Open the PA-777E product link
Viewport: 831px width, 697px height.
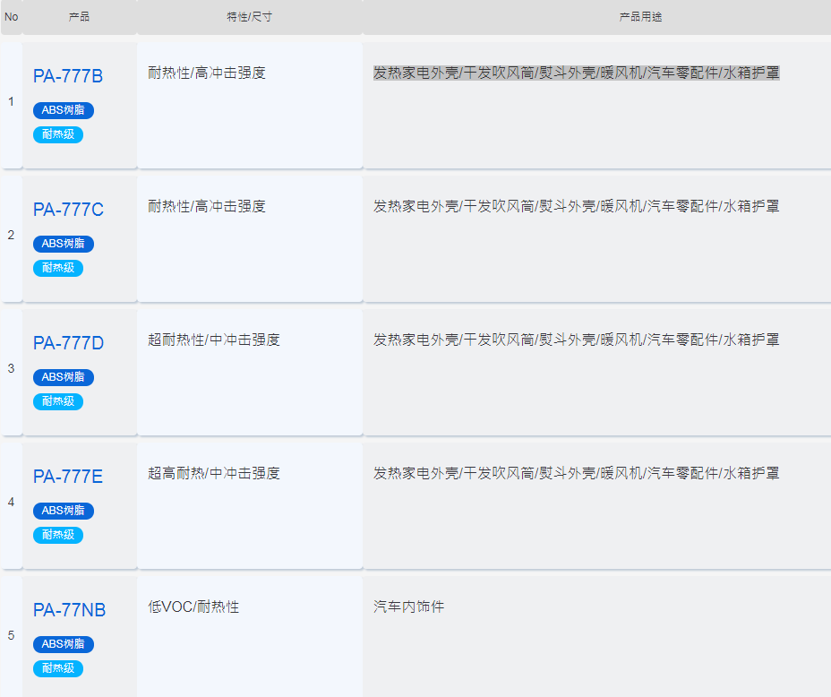pyautogui.click(x=68, y=477)
